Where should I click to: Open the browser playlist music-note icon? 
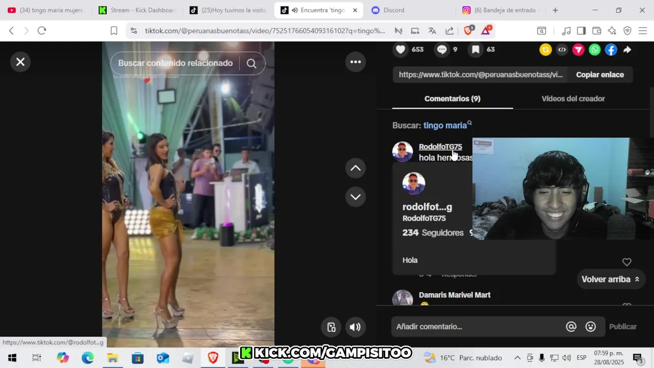(566, 31)
